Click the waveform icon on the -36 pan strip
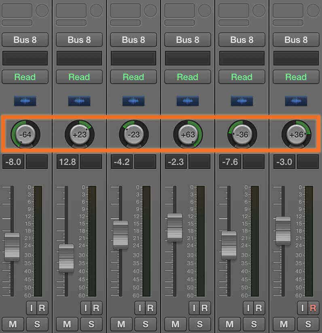 click(242, 101)
